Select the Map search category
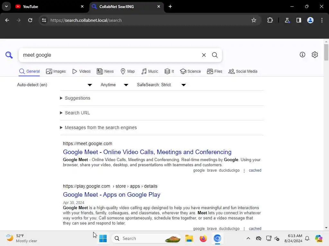This screenshot has height=246, width=329. [x=128, y=71]
